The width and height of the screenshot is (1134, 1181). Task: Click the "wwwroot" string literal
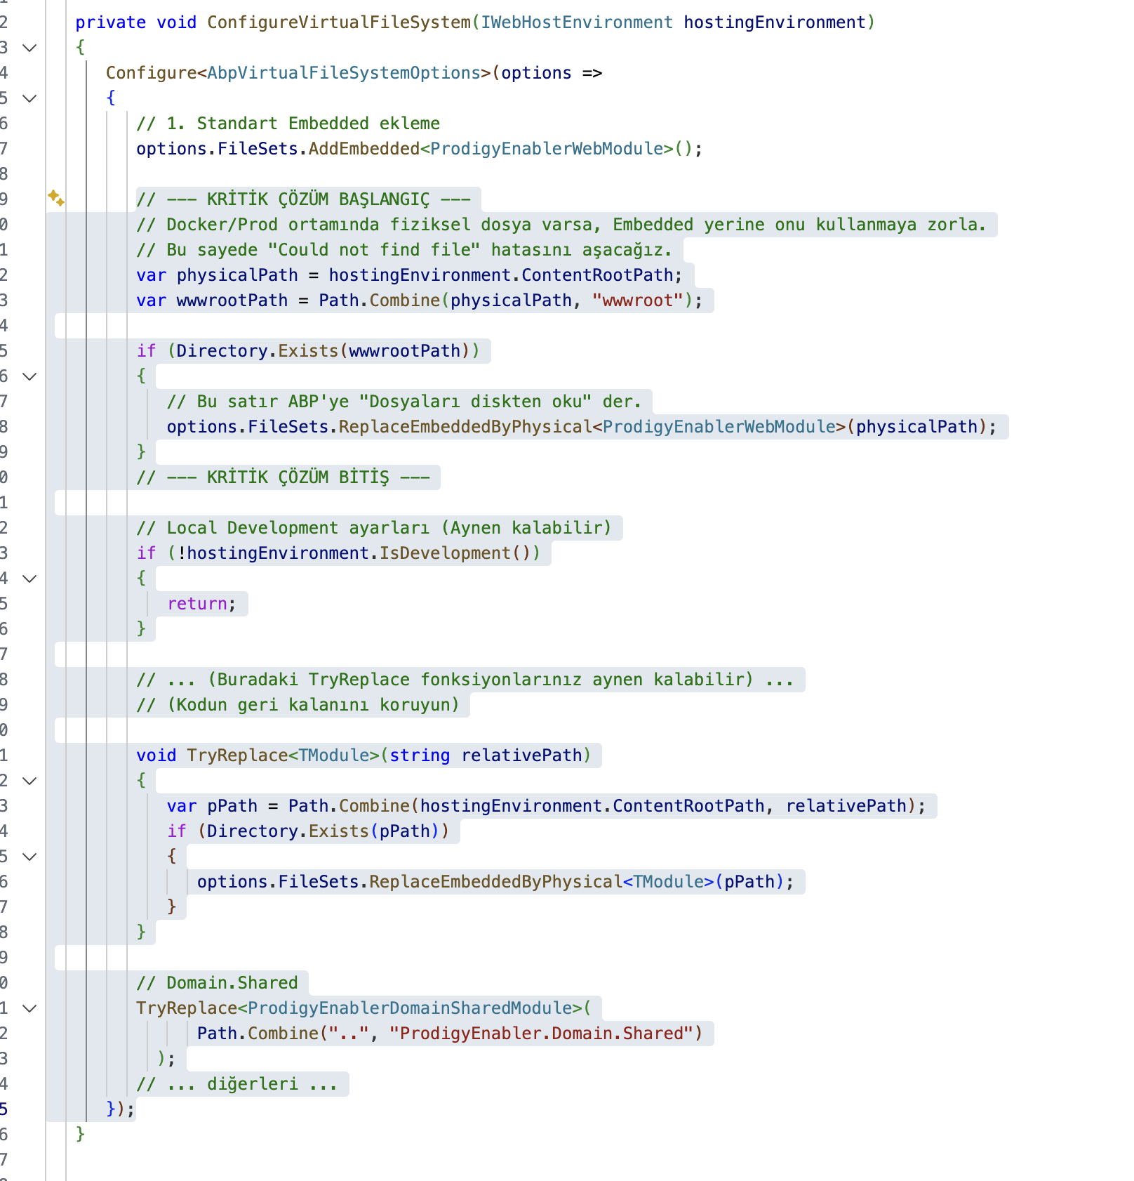tap(637, 301)
